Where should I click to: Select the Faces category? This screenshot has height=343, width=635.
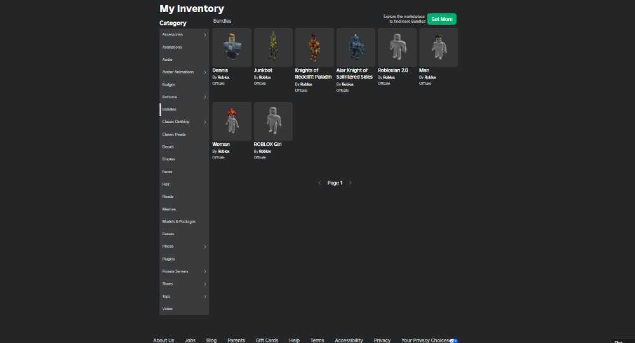pyautogui.click(x=184, y=171)
